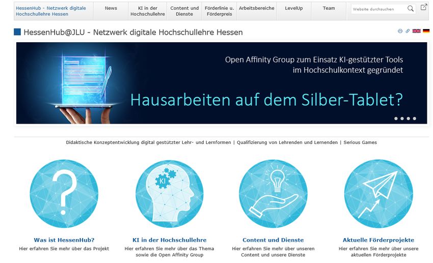Open the 'Was ist HessenHub?' link

click(x=64, y=240)
